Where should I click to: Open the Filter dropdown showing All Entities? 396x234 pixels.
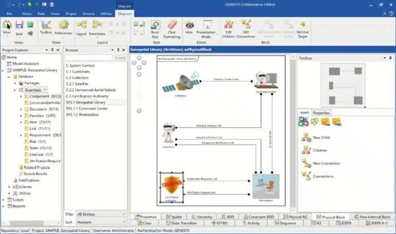click(101, 213)
